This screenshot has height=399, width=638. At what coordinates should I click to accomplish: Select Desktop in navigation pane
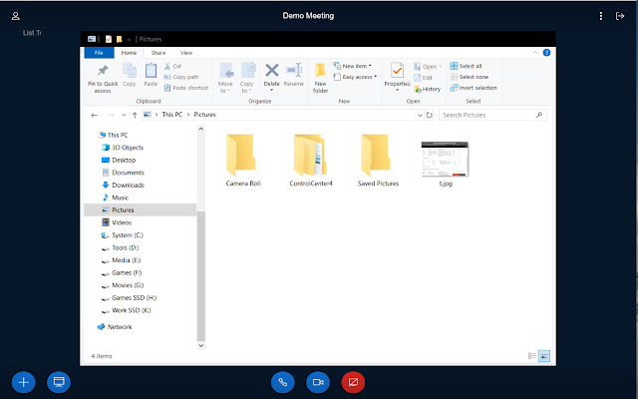119,160
